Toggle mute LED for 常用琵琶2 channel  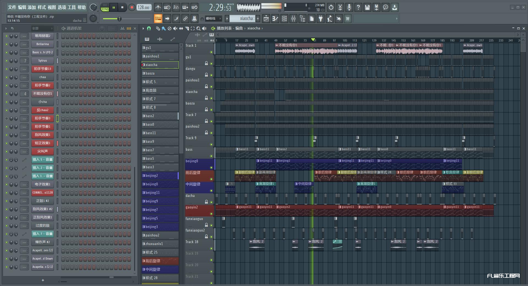pyautogui.click(x=7, y=36)
